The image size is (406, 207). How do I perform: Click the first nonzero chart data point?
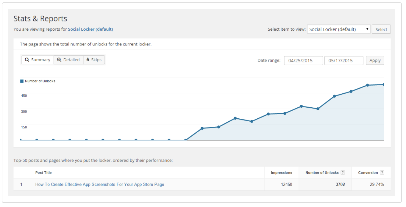pyautogui.click(x=202, y=128)
